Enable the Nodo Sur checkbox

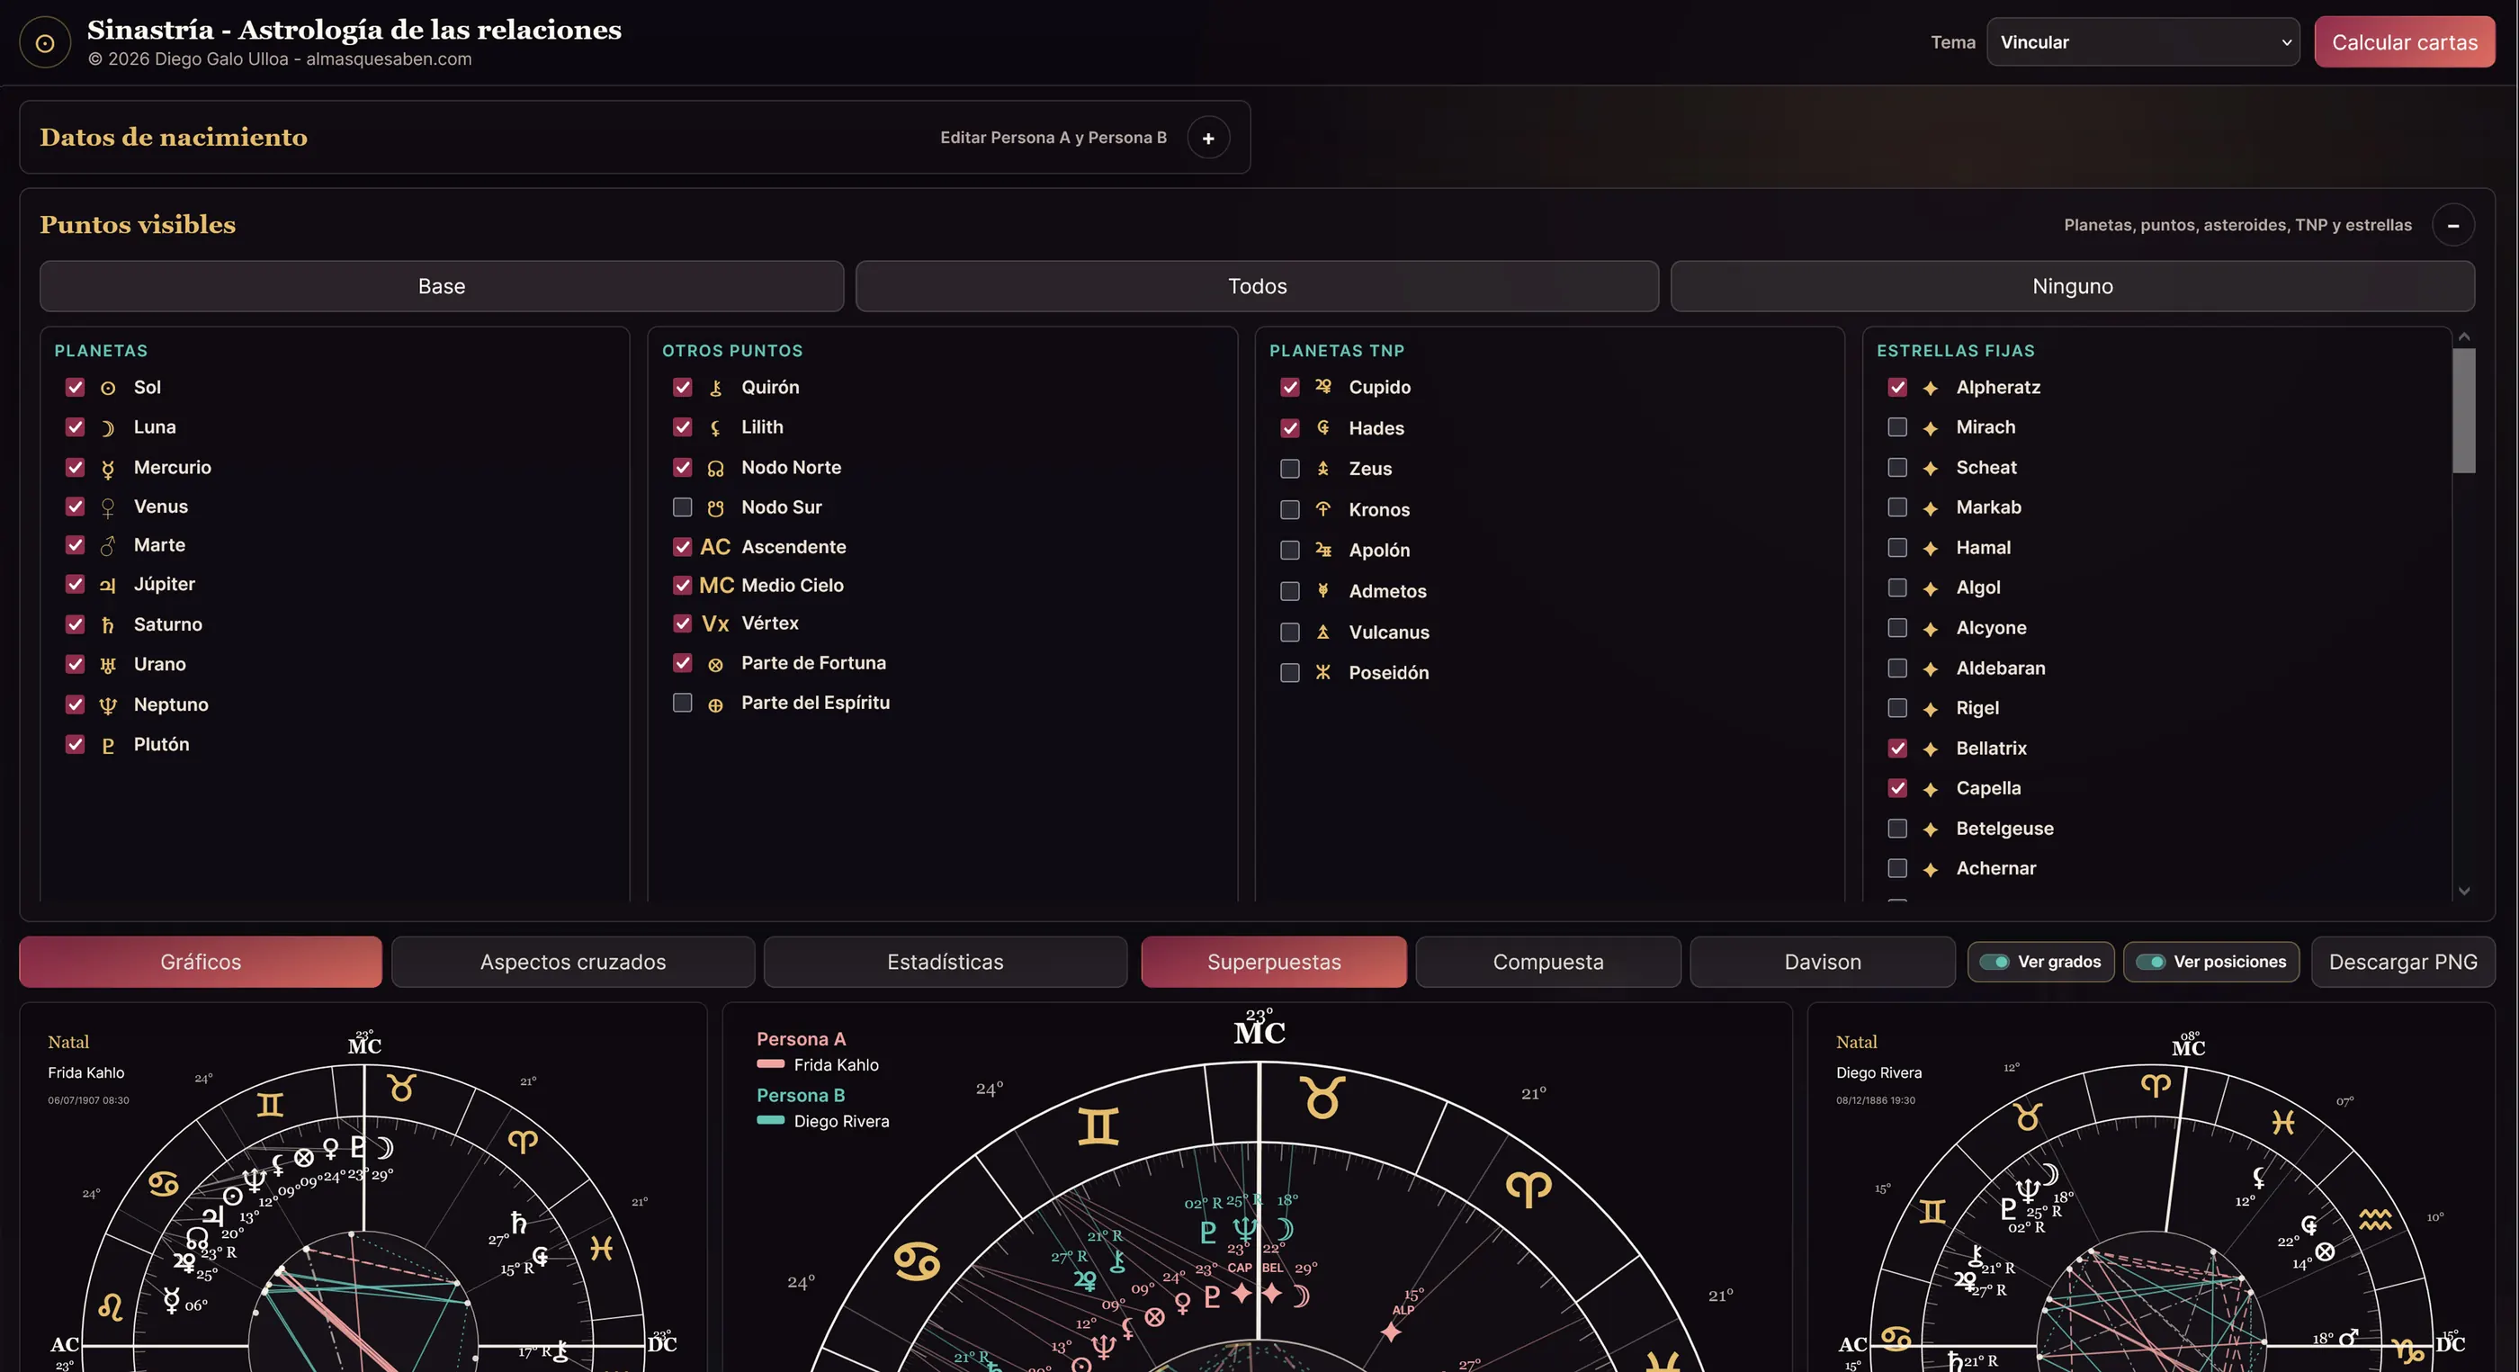tap(683, 507)
